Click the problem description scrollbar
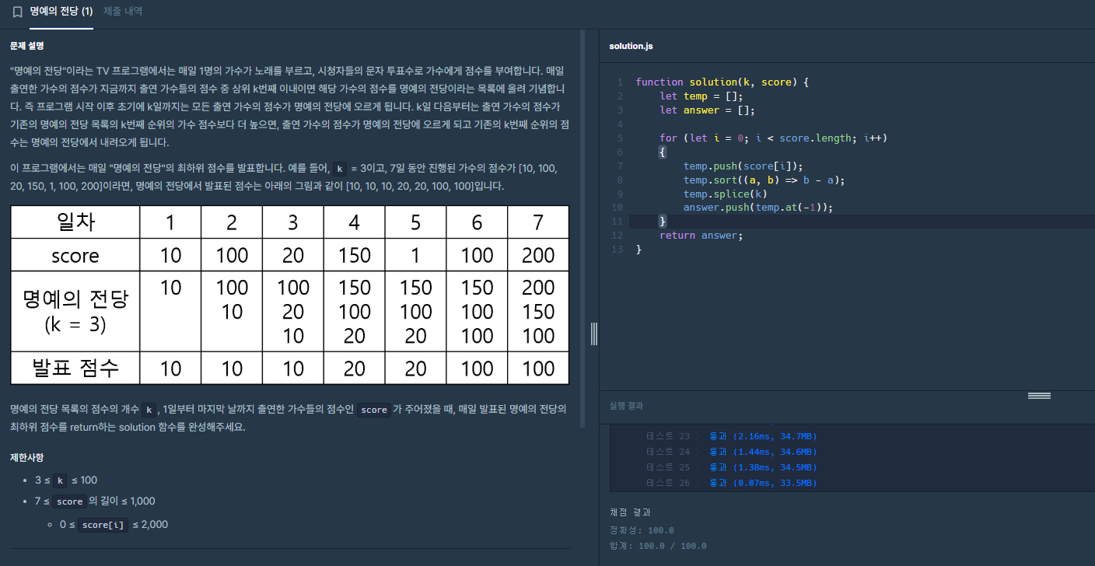 point(582,229)
